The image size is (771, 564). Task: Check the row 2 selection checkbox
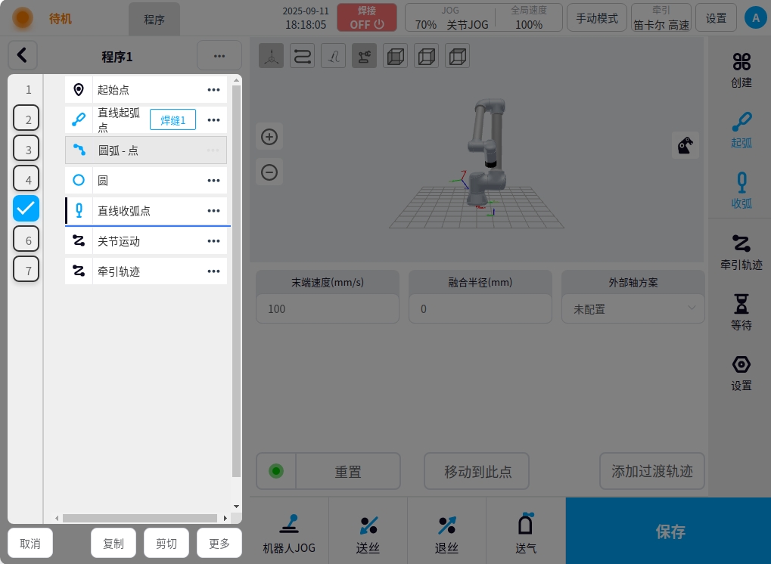(x=26, y=119)
